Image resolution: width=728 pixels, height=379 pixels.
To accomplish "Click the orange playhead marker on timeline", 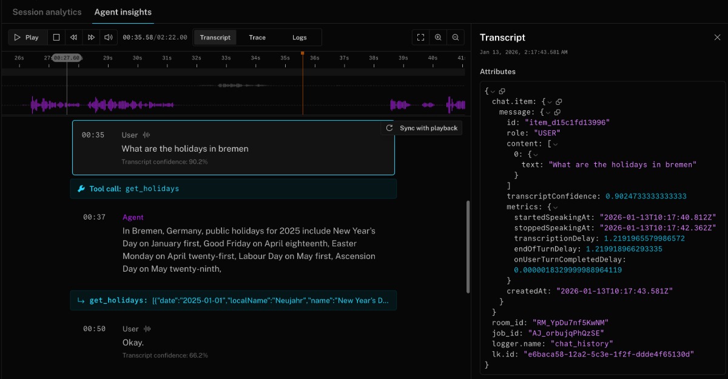I will (302, 54).
